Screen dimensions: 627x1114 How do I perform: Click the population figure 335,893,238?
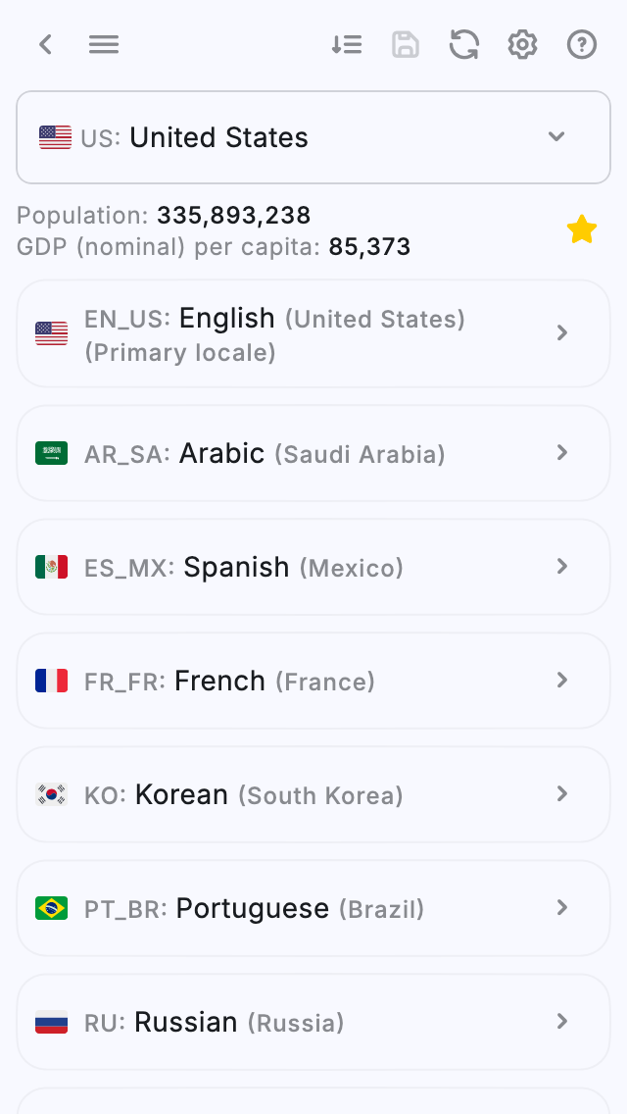(233, 216)
